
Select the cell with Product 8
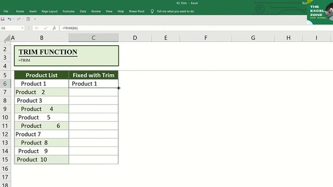42,143
